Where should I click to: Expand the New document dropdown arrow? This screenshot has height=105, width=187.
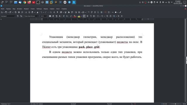pos(4,12)
